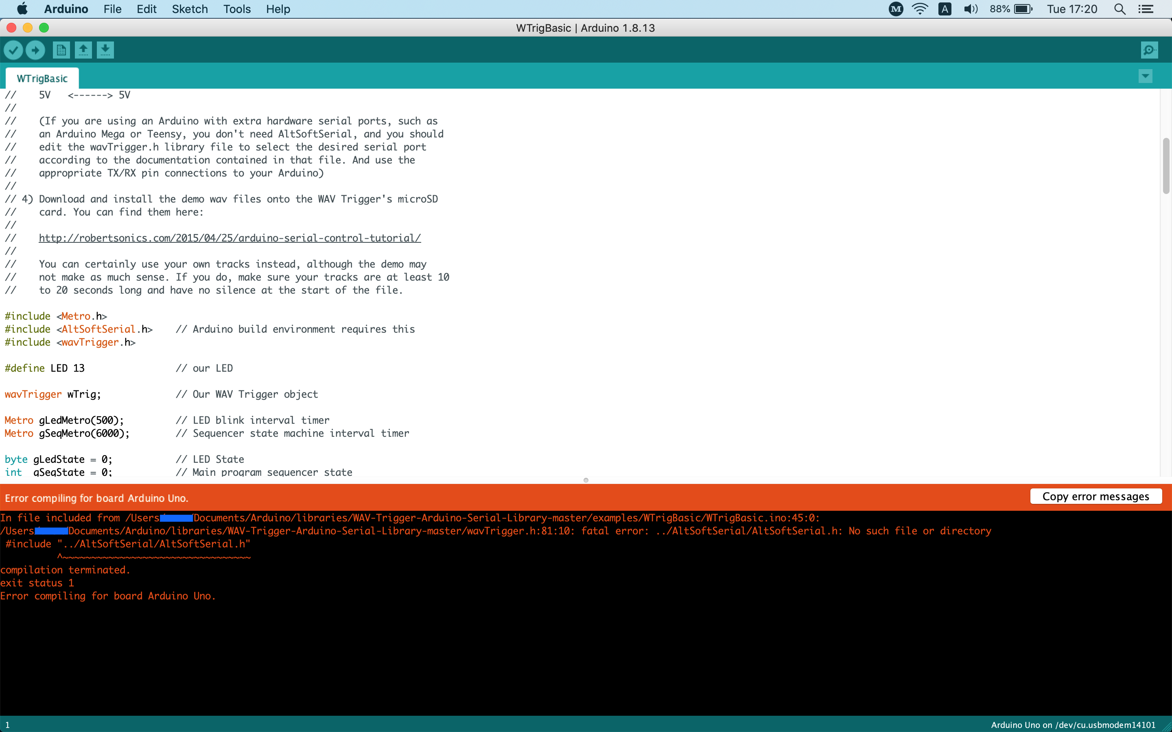1172x732 pixels.
Task: Open the Serial Monitor magnifier icon
Action: point(1149,50)
